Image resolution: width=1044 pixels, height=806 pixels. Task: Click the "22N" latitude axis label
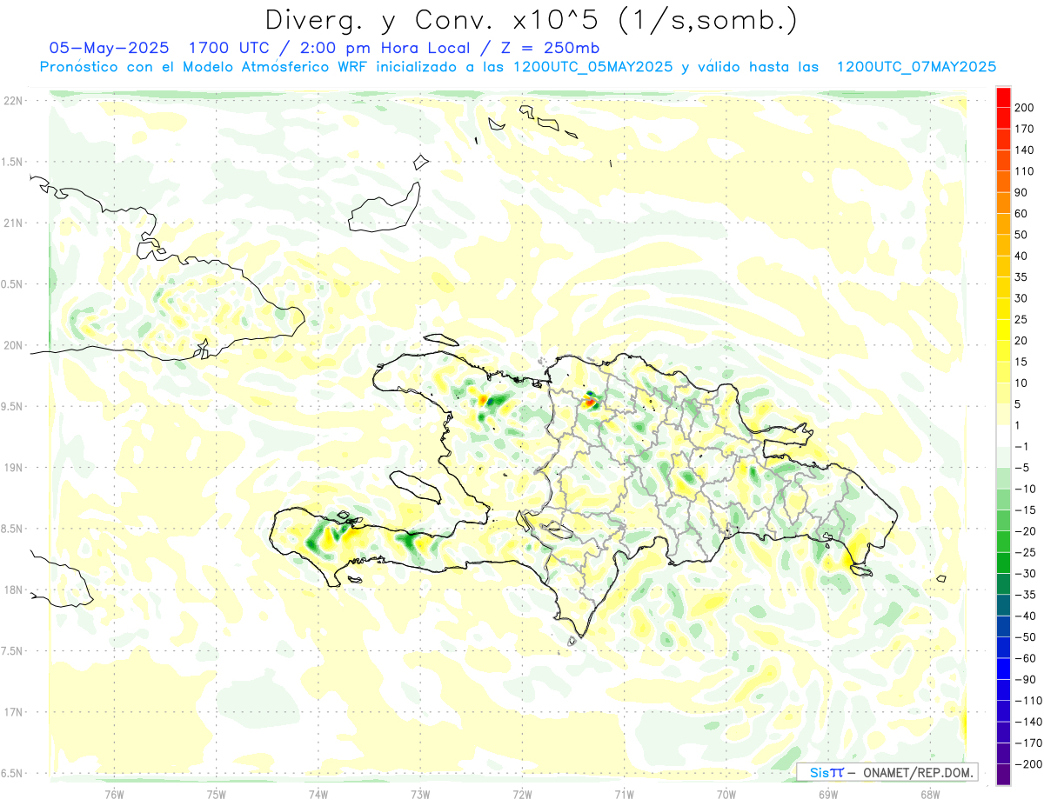pyautogui.click(x=13, y=101)
